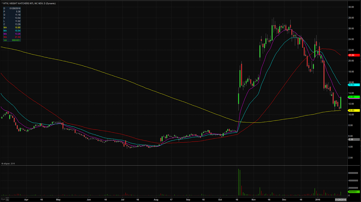Screen dimensions: 361x202
Task: Click the 01/26/2016 date marker on time axis
Action: 340,200
